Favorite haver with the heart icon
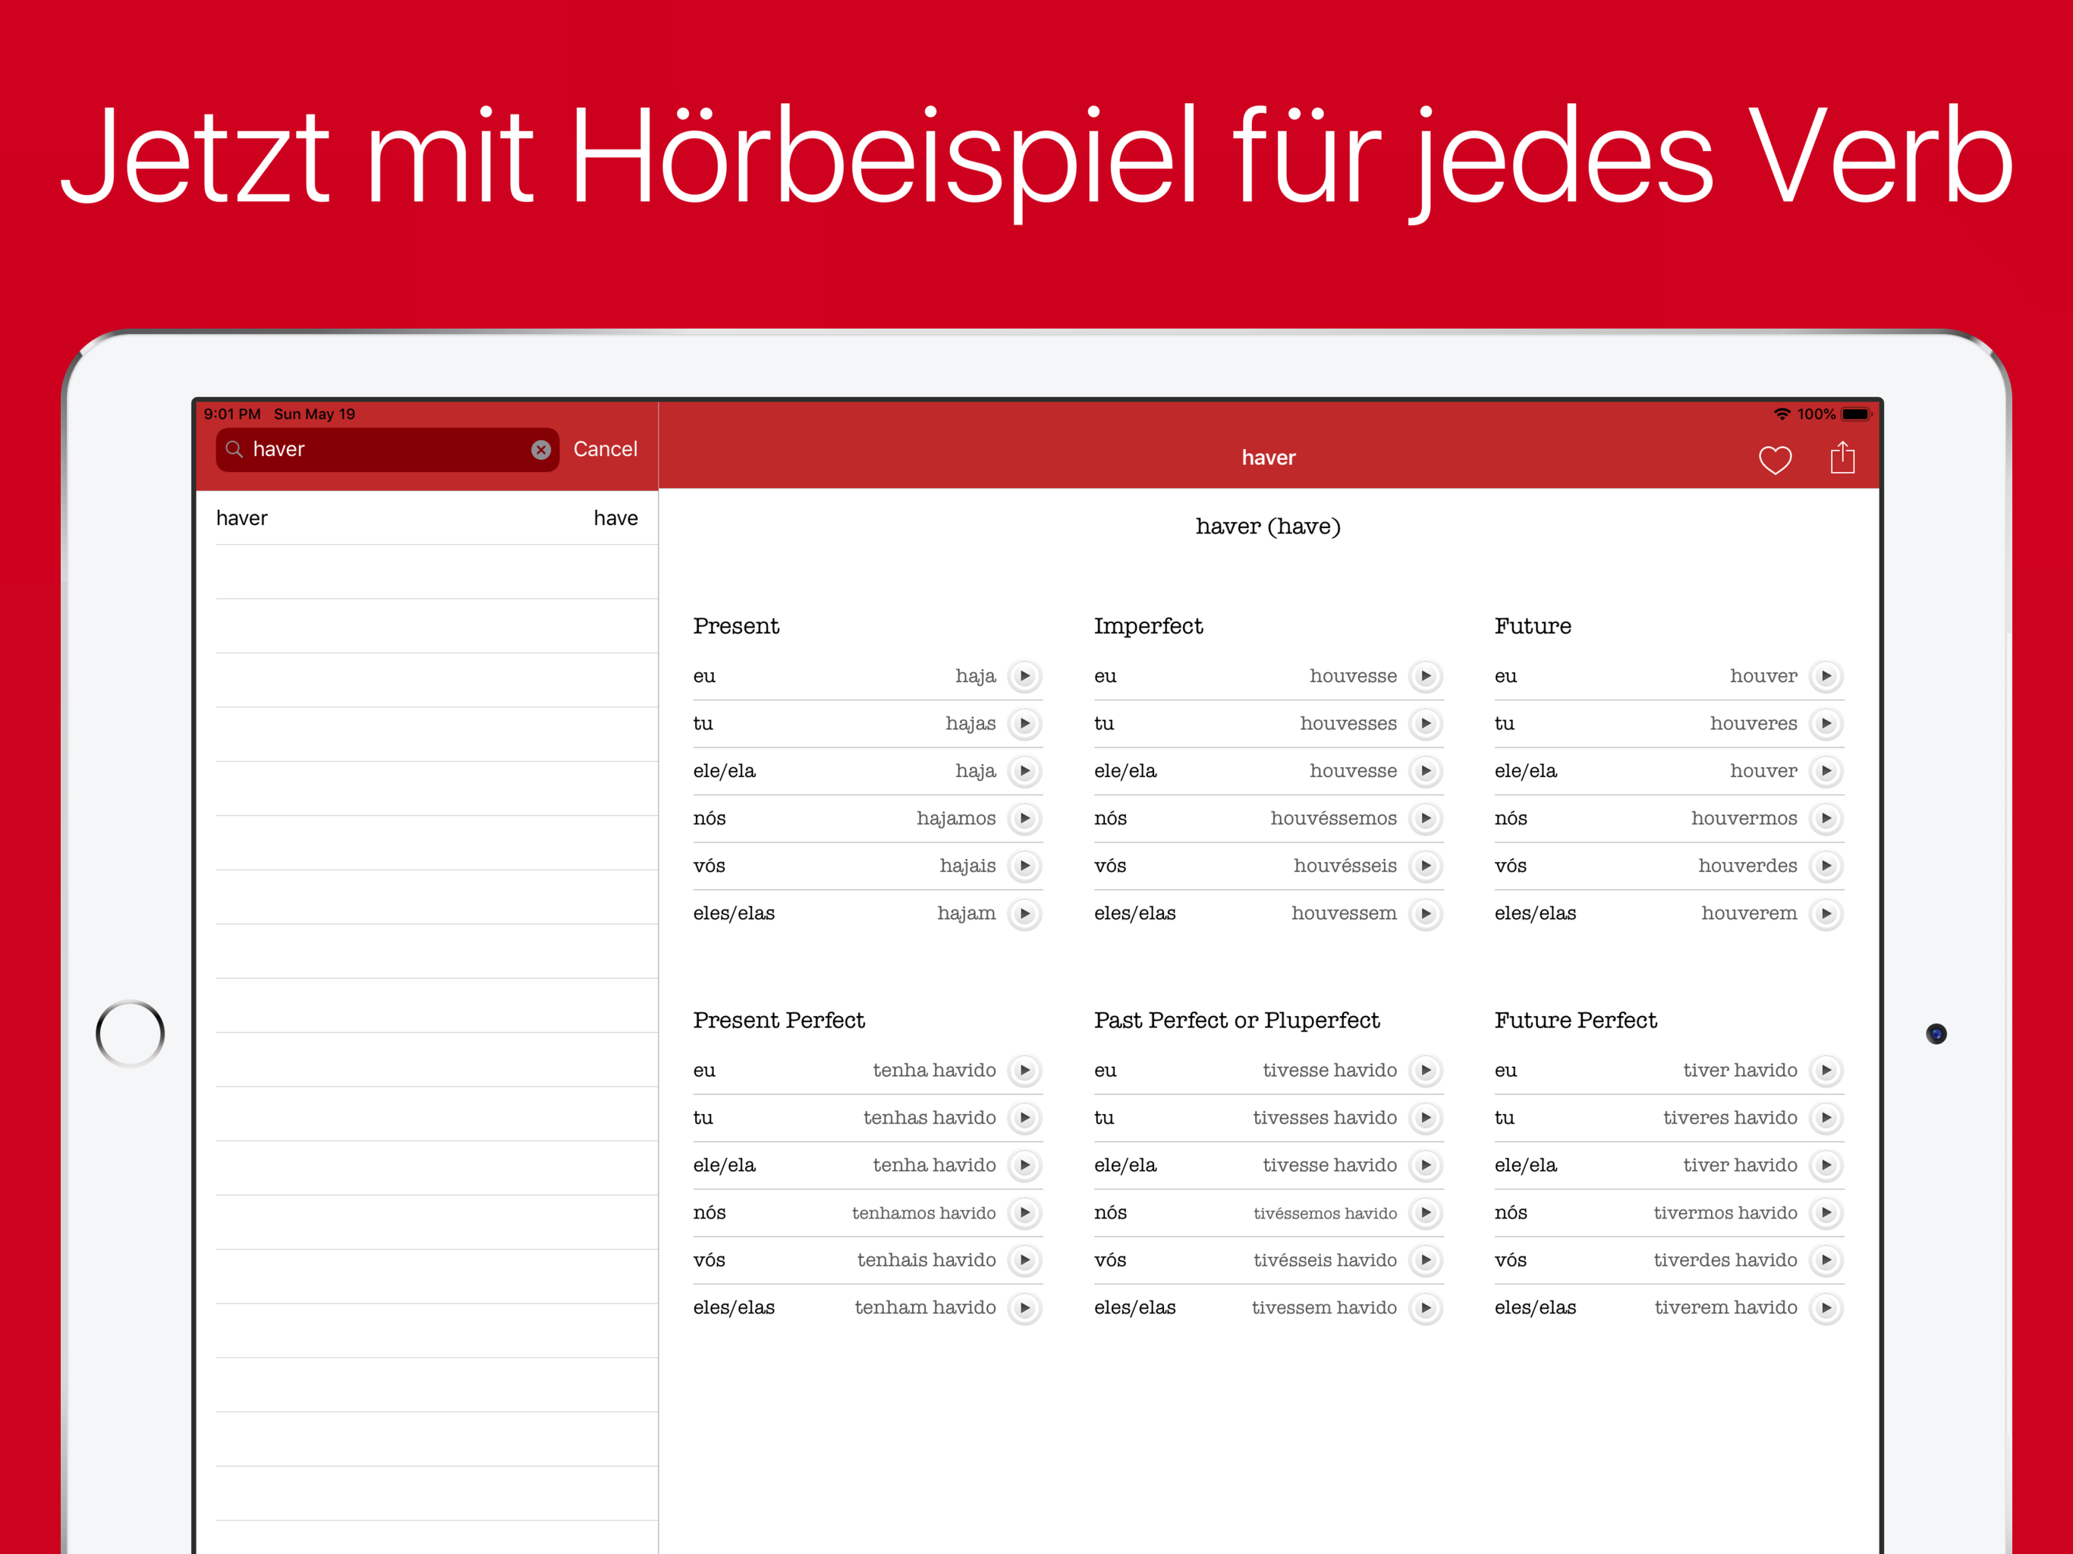Viewport: 2073px width, 1554px height. [x=1775, y=459]
